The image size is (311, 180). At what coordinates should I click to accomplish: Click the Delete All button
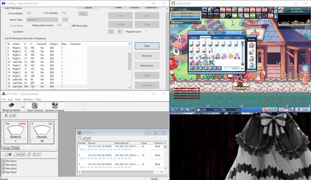[x=147, y=85]
